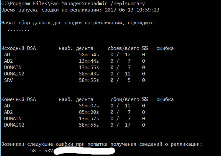
Task: Click the error line '58 - SRV'
Action: 42,151
